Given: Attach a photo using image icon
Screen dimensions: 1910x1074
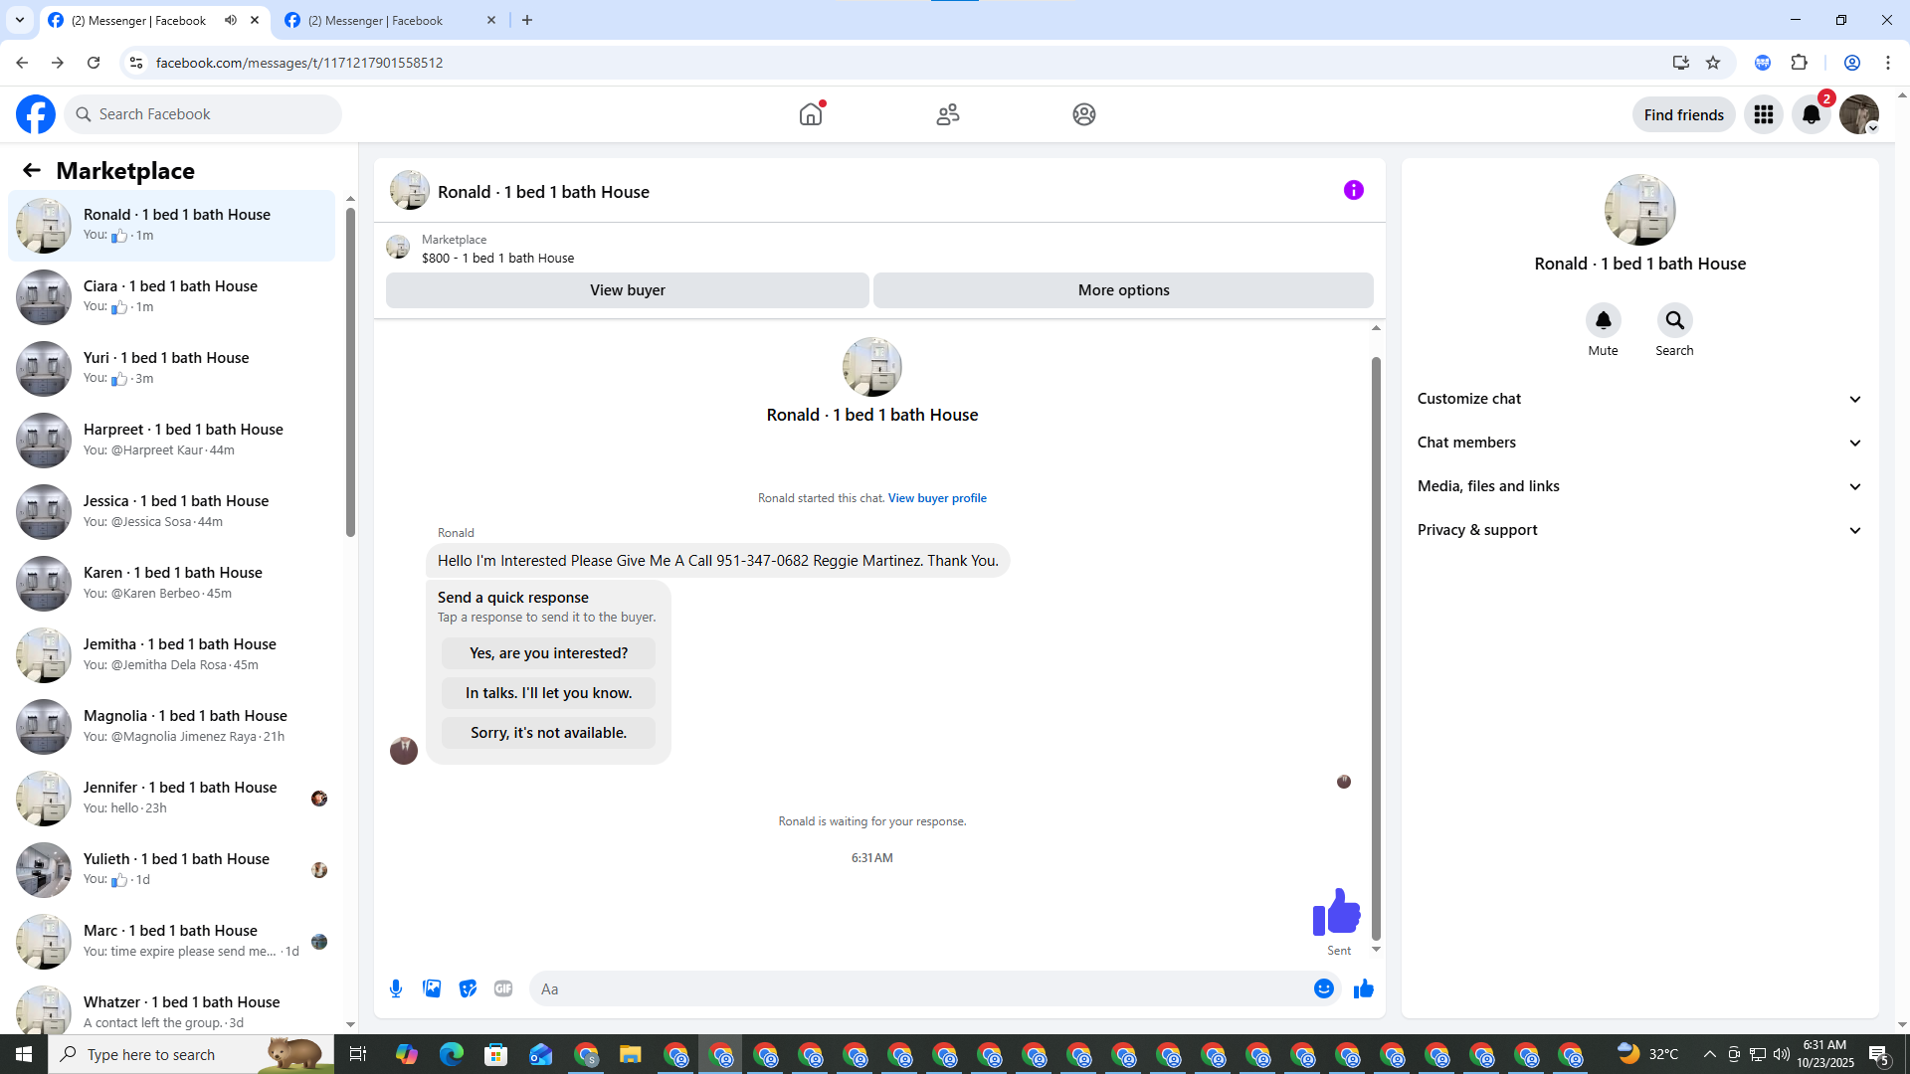Looking at the screenshot, I should coord(432,988).
